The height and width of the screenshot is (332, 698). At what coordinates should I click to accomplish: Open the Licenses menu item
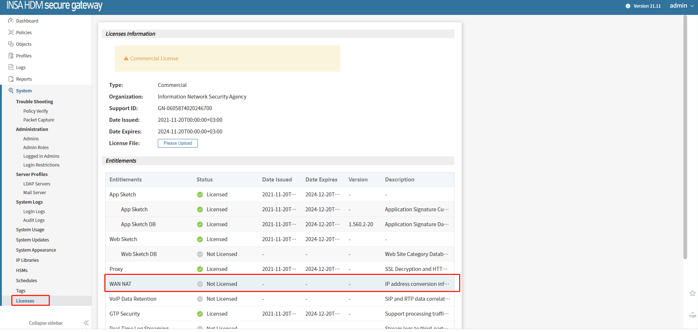click(x=25, y=301)
